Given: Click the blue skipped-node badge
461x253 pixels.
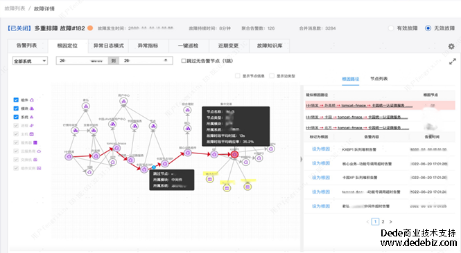Looking at the screenshot, I should coord(153,167).
